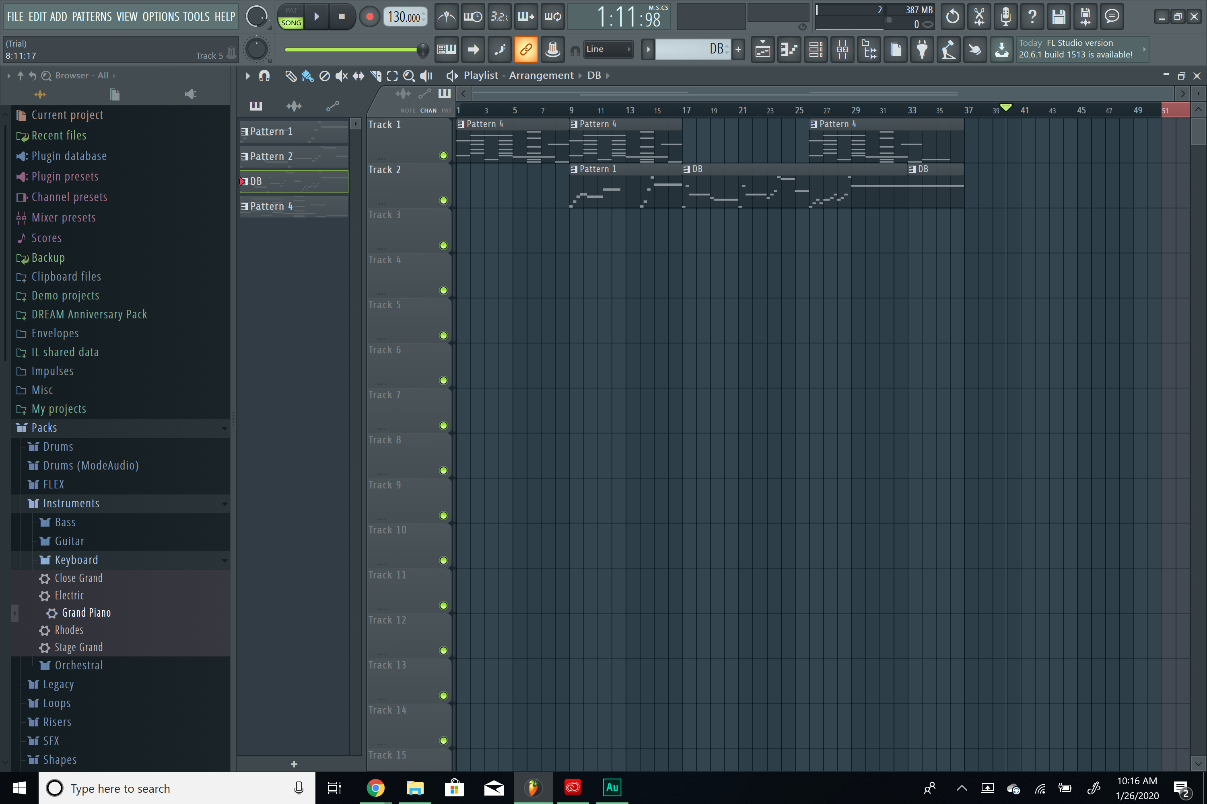
Task: Toggle the playlist snap magnet icon
Action: point(264,76)
